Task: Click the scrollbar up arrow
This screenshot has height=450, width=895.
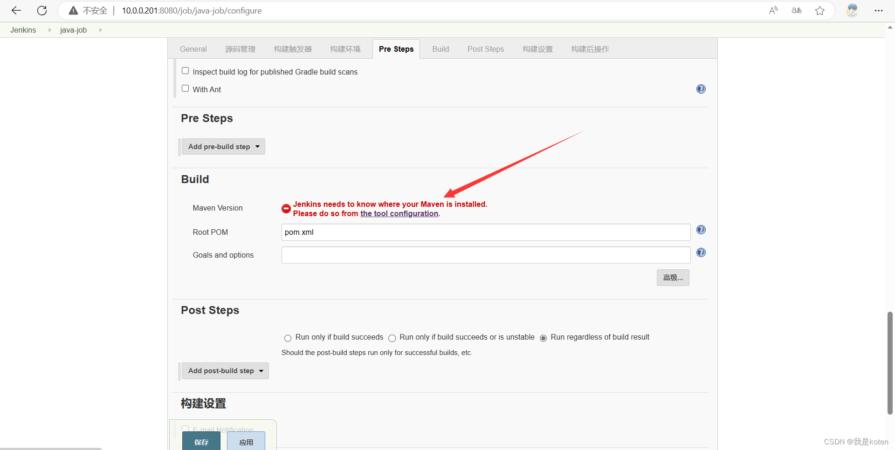Action: [890, 27]
